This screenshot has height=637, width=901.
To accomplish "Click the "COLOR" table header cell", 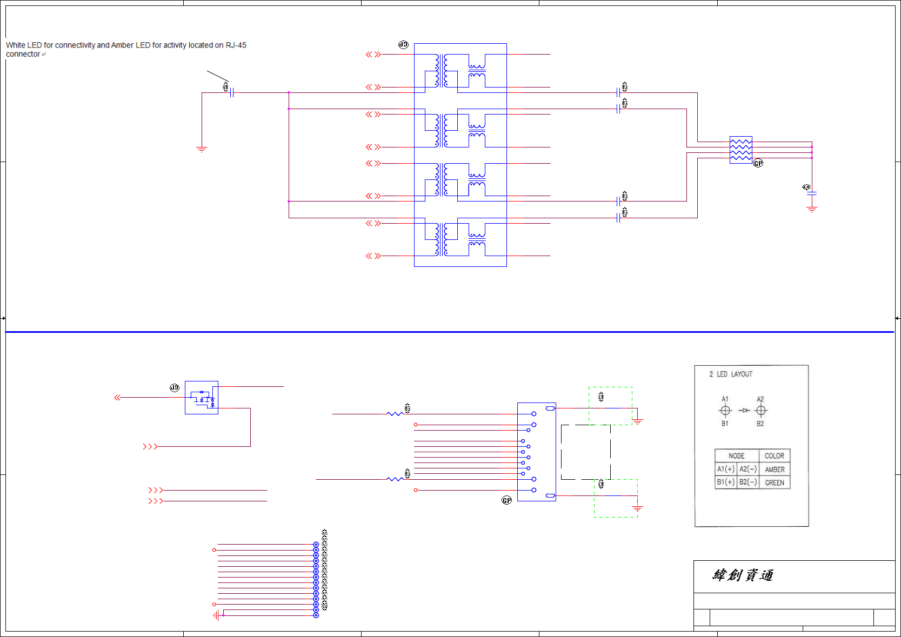I will (774, 456).
